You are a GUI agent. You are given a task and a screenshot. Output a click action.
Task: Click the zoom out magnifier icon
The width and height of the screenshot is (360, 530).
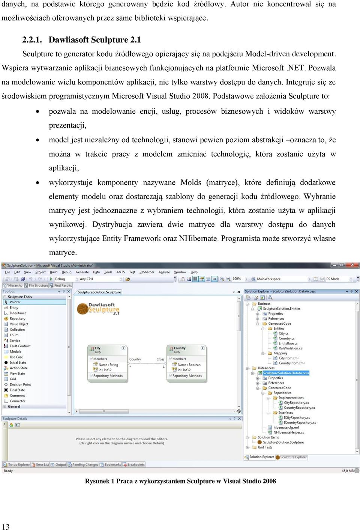(228, 279)
